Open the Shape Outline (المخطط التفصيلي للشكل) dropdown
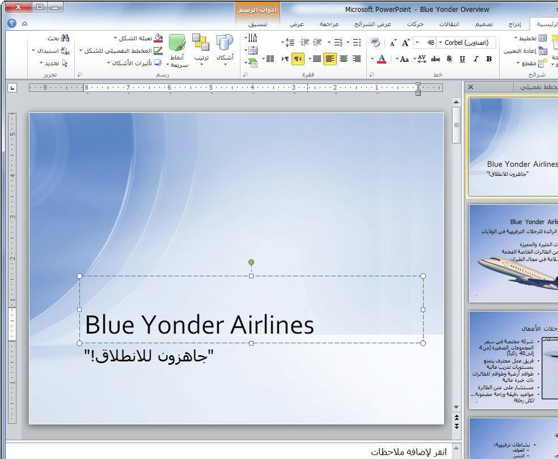Screen dimensions: 558x459 coord(121,50)
